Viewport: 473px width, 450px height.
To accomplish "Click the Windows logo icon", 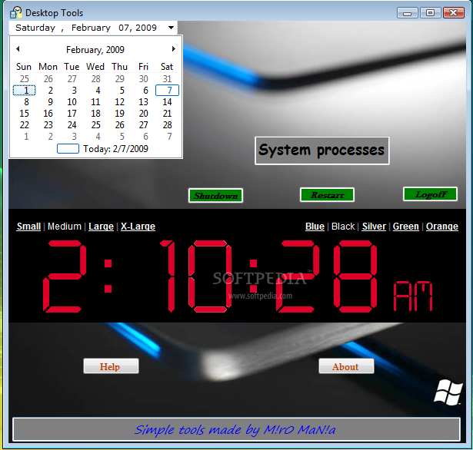I will pos(448,392).
